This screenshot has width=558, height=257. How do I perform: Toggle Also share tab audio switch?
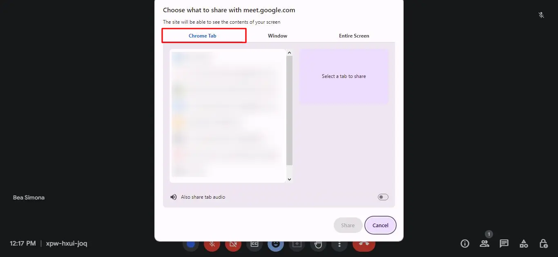click(x=383, y=197)
